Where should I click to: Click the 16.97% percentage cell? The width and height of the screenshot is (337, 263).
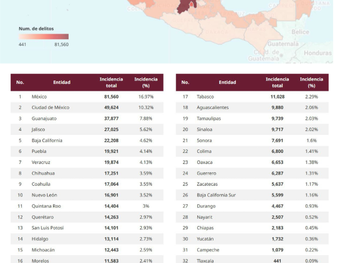[x=145, y=97]
